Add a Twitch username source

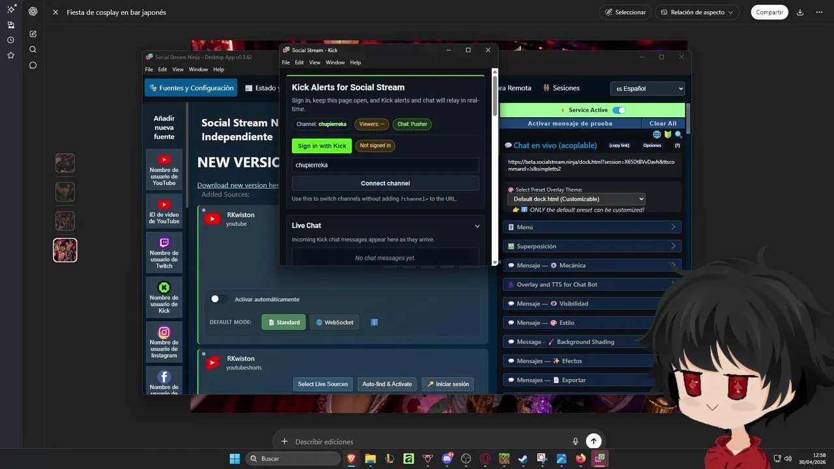tap(164, 253)
